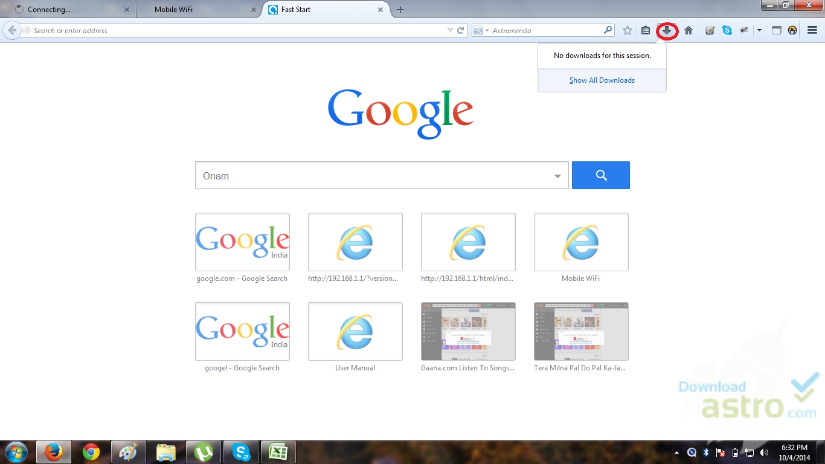Expand the Onam search suggestions dropdown
This screenshot has height=464, width=825.
point(557,176)
